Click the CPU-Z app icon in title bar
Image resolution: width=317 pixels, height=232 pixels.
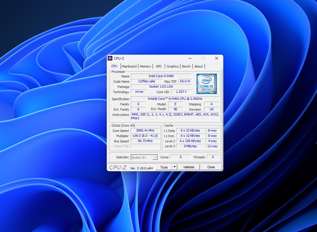coord(110,59)
